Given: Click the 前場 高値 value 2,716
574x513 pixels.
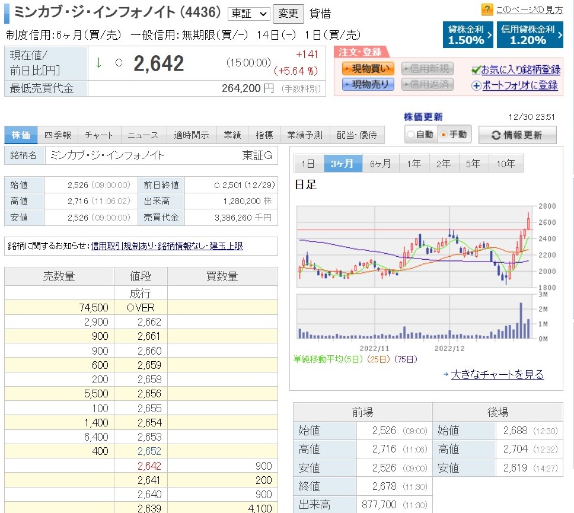Looking at the screenshot, I should click(x=384, y=449).
